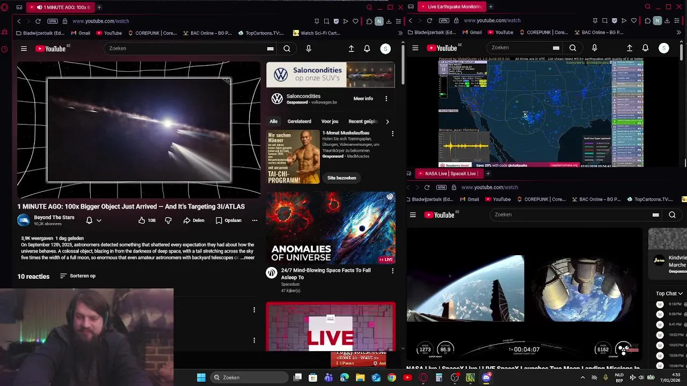Open a new tab in the left browser window
Screen dimensions: 687x386
click(99, 8)
